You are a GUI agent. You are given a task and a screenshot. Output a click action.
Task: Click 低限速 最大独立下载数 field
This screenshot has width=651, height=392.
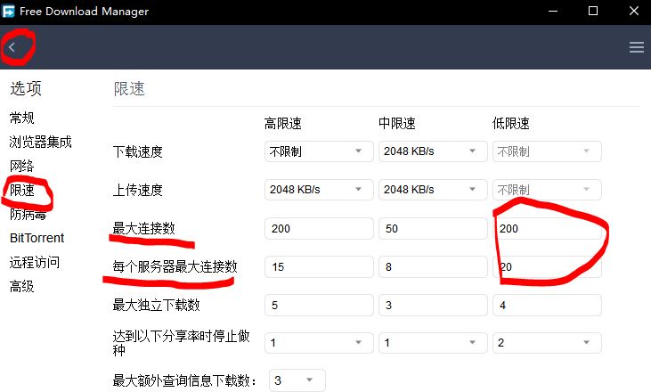(x=547, y=306)
